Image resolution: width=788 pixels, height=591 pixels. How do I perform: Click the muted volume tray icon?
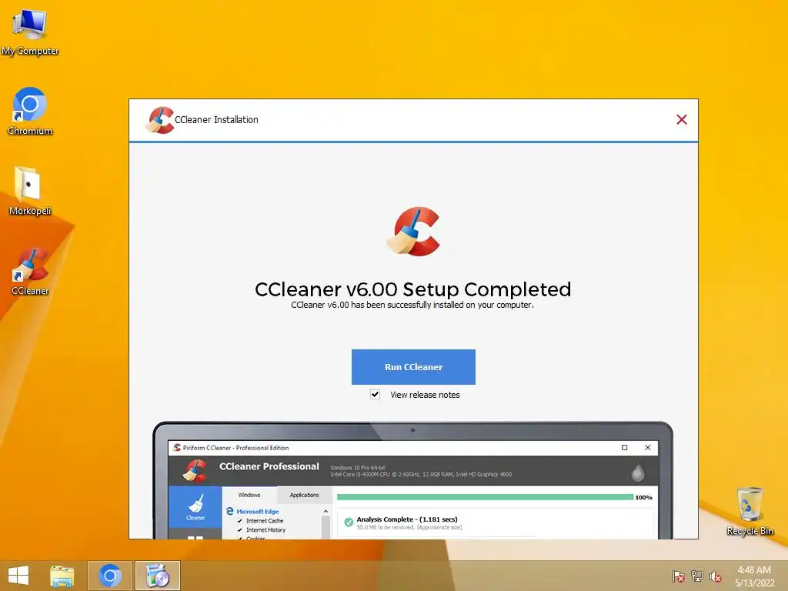[x=716, y=576]
